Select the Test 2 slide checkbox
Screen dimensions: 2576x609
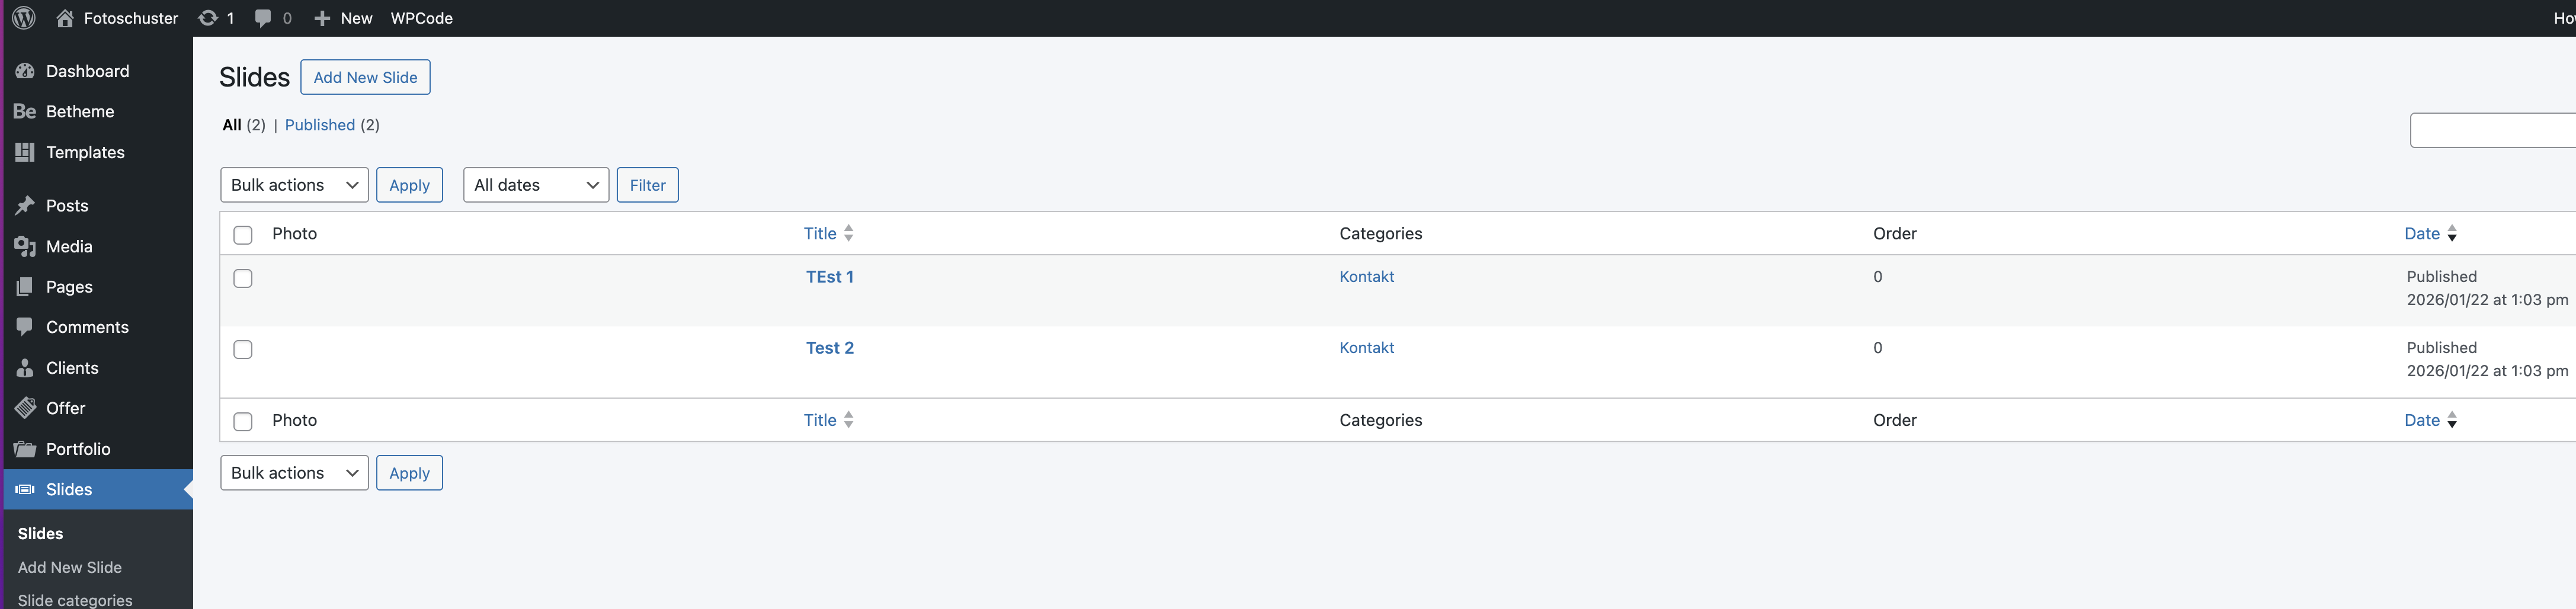tap(243, 349)
